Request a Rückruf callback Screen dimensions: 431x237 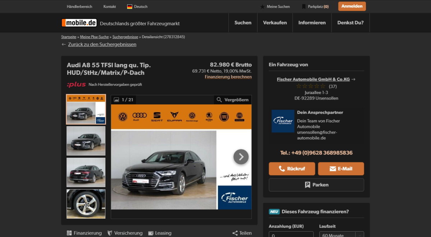tap(292, 169)
